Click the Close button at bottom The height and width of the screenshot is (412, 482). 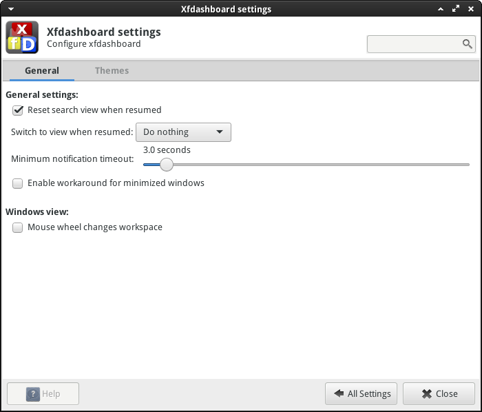(x=439, y=394)
